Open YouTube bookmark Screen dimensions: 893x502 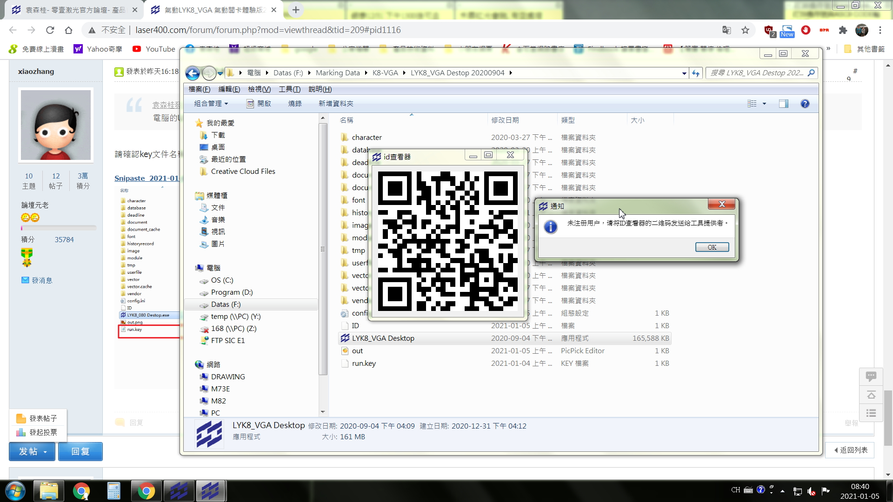point(154,49)
